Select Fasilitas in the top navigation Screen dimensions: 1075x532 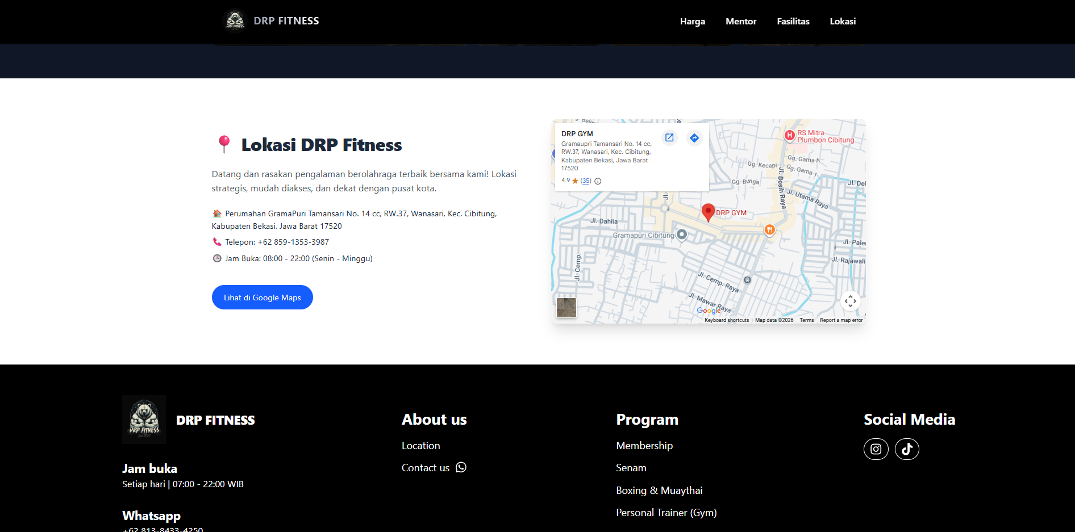[x=793, y=22]
